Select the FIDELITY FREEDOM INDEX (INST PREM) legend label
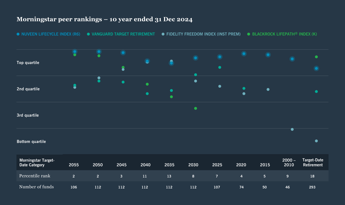This screenshot has height=205, width=345. pyautogui.click(x=203, y=34)
